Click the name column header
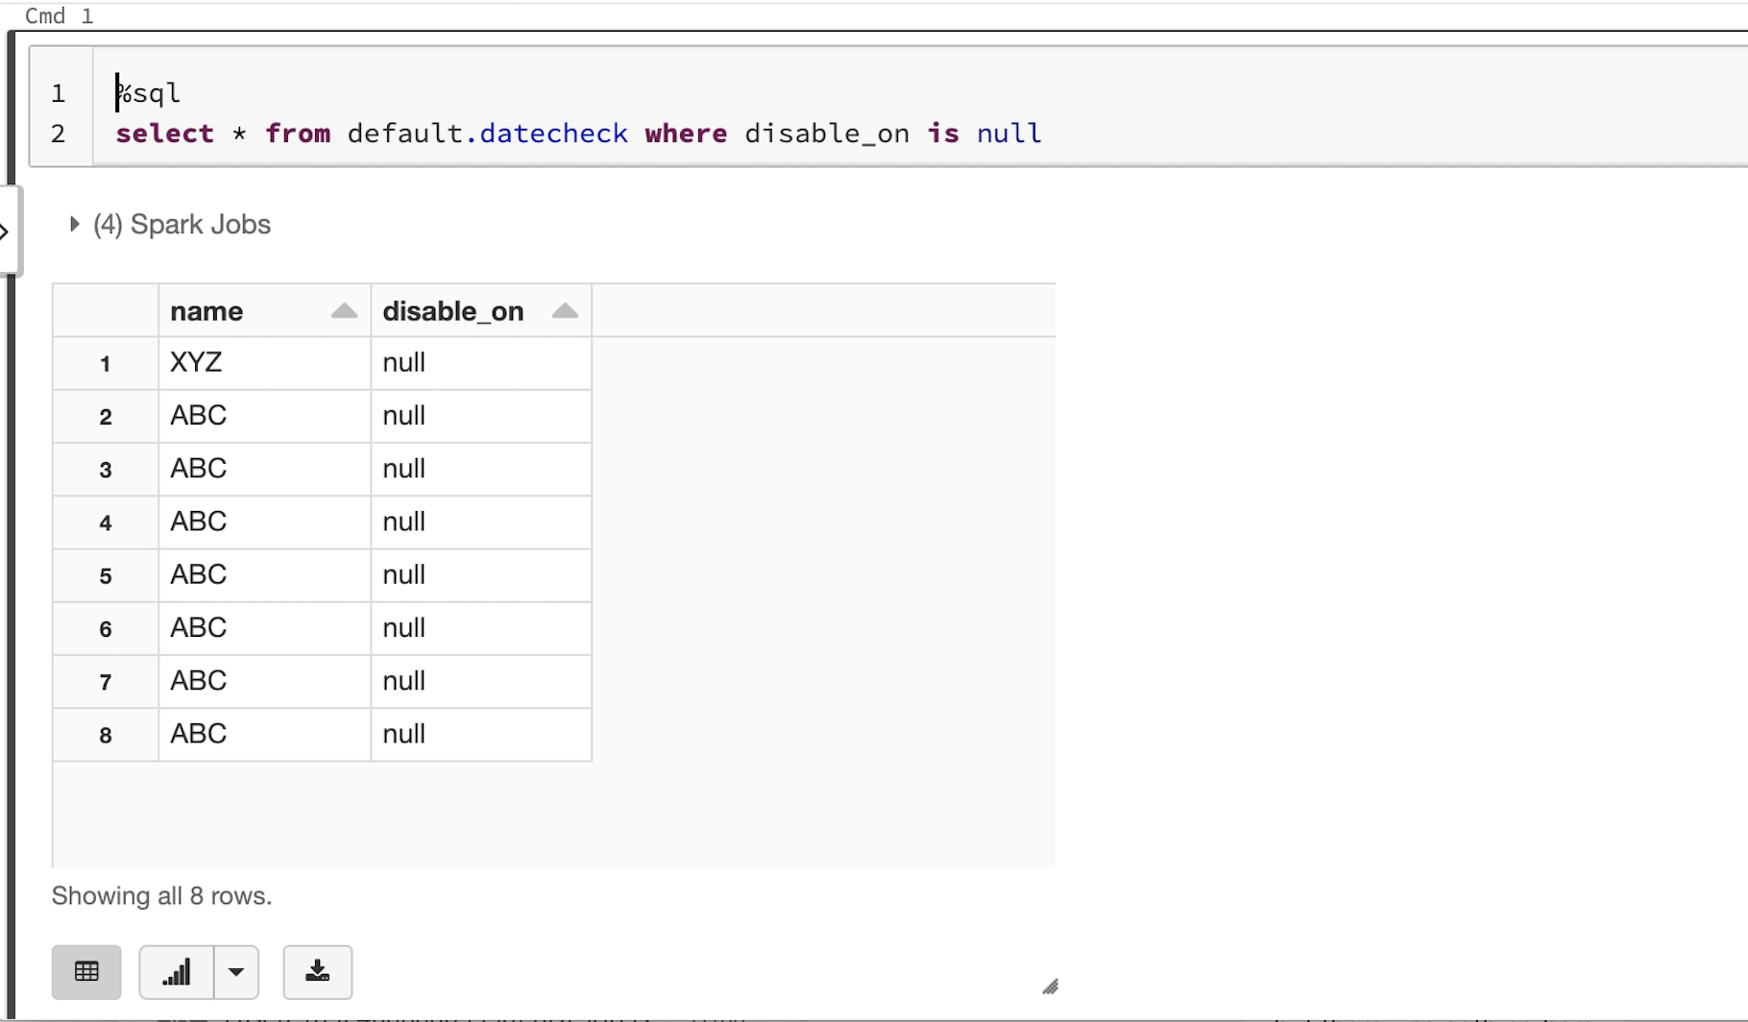 (x=206, y=310)
